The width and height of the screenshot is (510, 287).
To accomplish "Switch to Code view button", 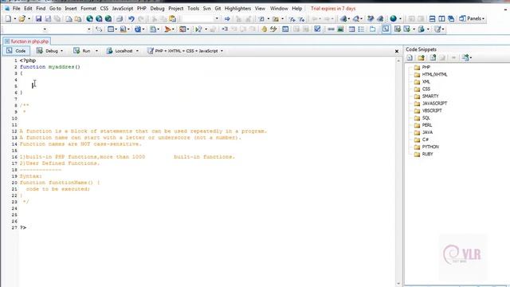I will (x=16, y=51).
